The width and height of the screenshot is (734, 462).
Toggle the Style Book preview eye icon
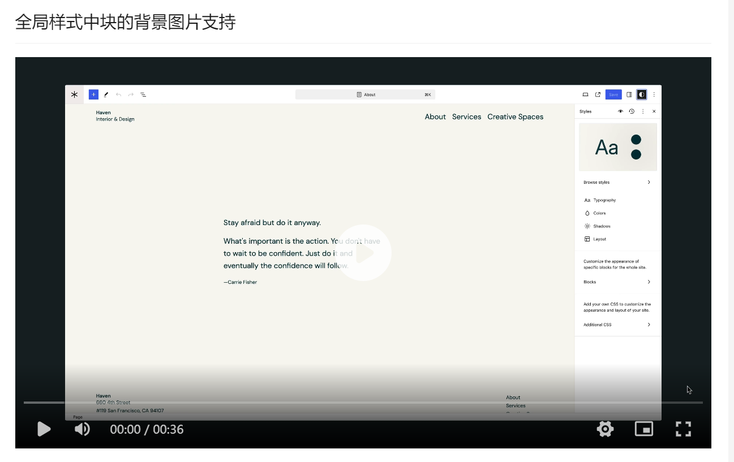[x=620, y=111]
